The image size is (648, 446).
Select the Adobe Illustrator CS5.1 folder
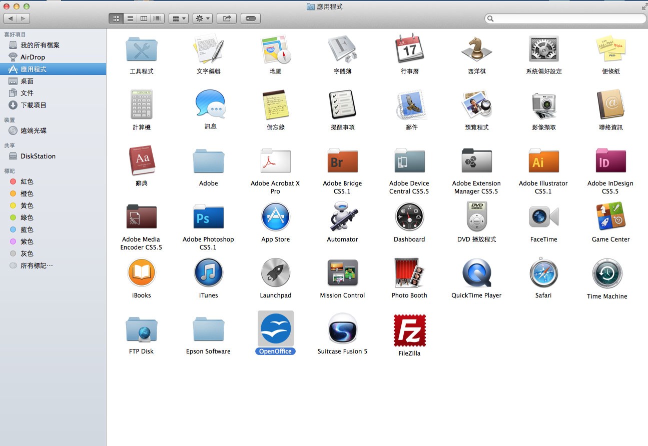click(544, 161)
